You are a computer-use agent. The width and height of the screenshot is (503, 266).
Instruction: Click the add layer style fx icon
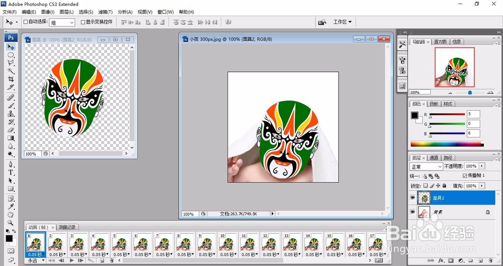[441, 260]
